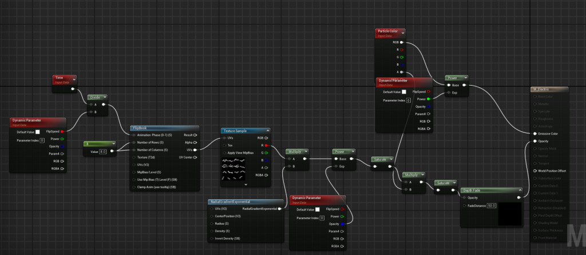Click the Emissive Color input pin on M_Electric
586x255 pixels.
click(534, 133)
